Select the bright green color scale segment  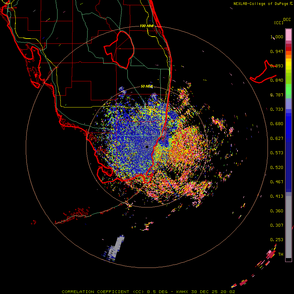(x=288, y=89)
